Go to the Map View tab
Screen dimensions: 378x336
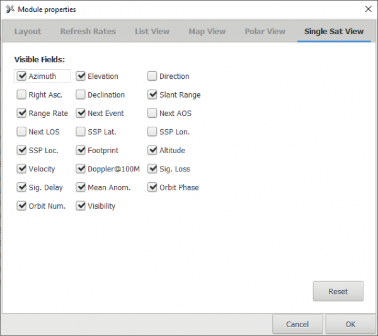pyautogui.click(x=207, y=32)
